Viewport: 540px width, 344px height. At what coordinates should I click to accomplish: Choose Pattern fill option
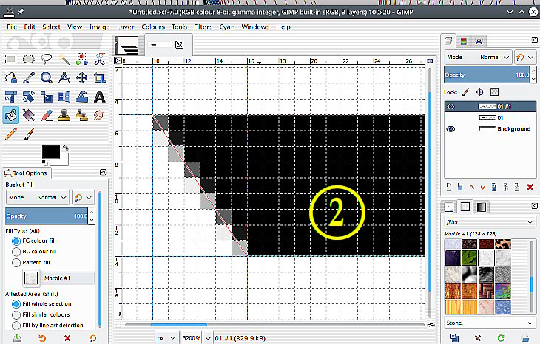click(x=16, y=263)
